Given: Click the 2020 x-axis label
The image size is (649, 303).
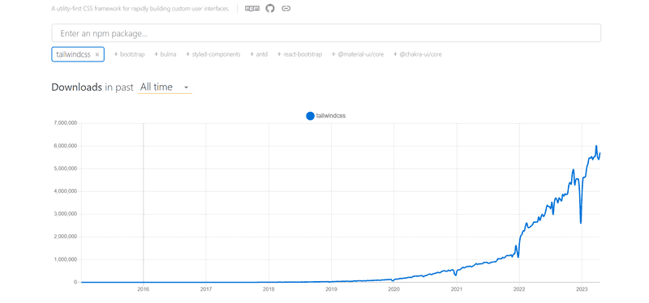Looking at the screenshot, I should 393,289.
